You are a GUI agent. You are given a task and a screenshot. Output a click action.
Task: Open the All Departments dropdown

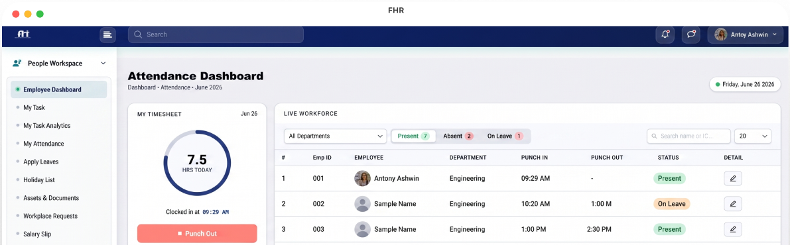pos(335,136)
